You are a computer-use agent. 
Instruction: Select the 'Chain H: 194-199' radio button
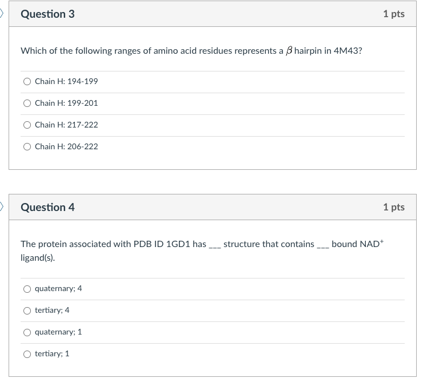point(27,82)
